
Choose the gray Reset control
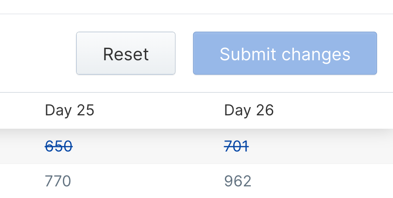pos(126,53)
